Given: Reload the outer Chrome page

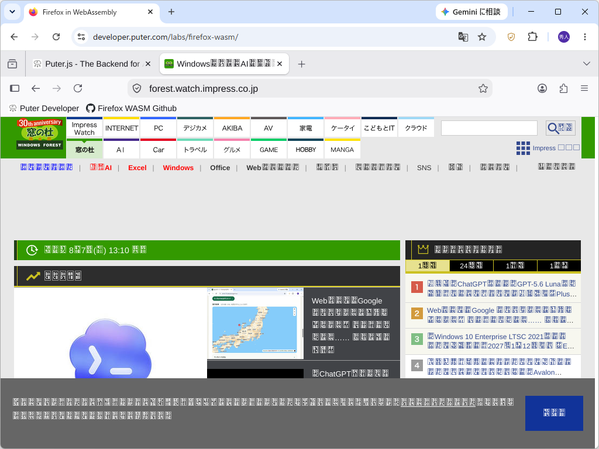Looking at the screenshot, I should tap(56, 37).
